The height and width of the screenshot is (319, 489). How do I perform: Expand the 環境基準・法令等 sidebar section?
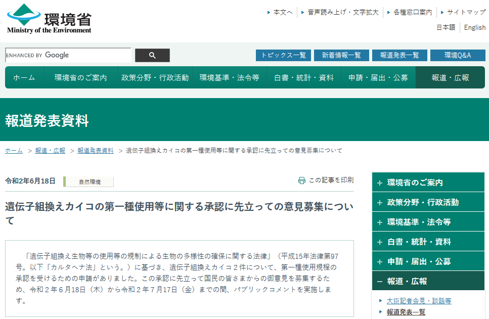[x=380, y=222]
